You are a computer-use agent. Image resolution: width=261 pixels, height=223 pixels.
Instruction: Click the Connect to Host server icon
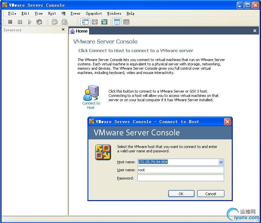click(x=91, y=93)
